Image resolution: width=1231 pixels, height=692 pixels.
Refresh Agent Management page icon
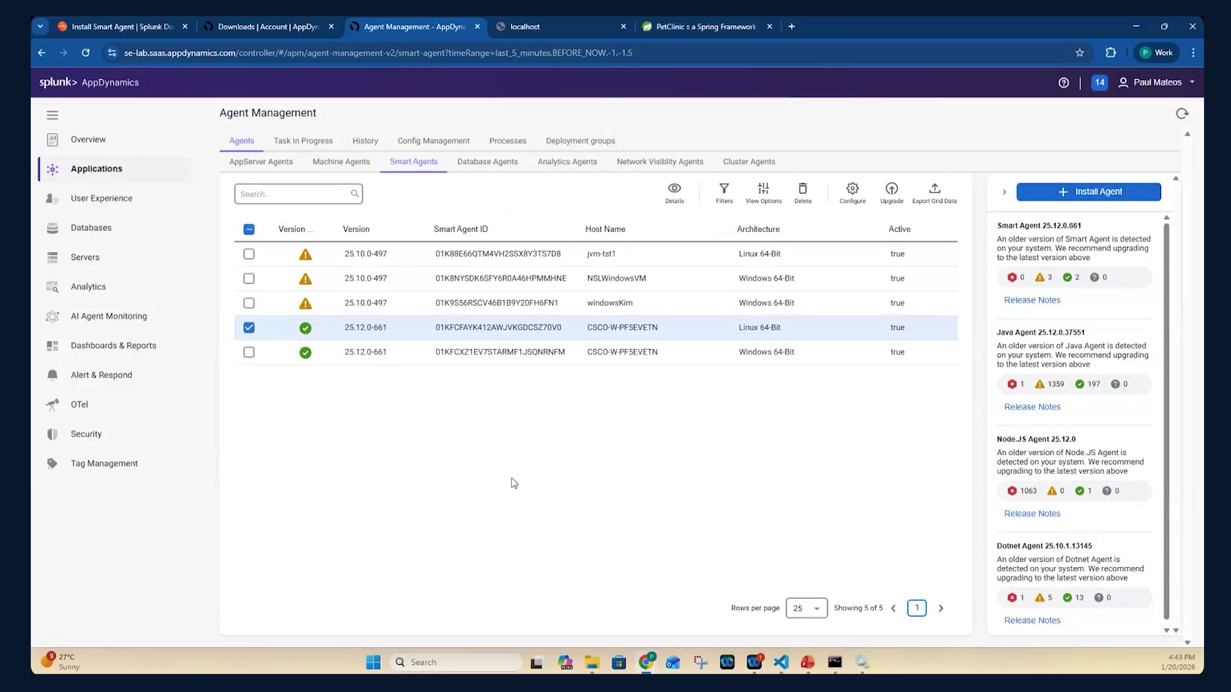[x=1182, y=113]
